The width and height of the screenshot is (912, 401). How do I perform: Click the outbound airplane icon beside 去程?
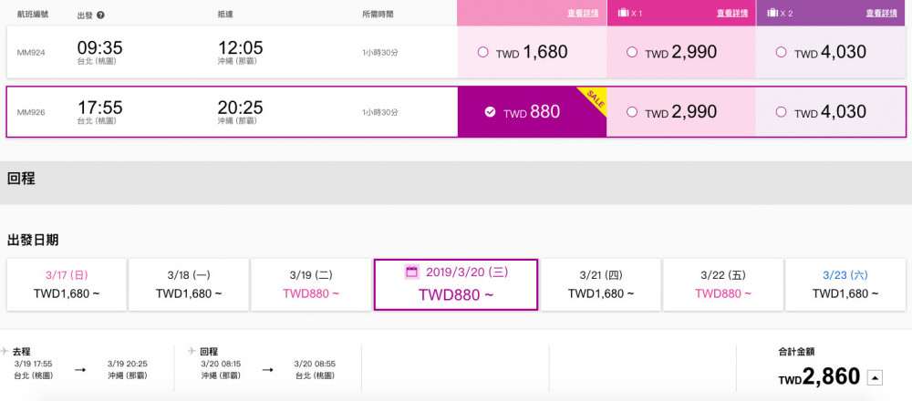coord(5,350)
